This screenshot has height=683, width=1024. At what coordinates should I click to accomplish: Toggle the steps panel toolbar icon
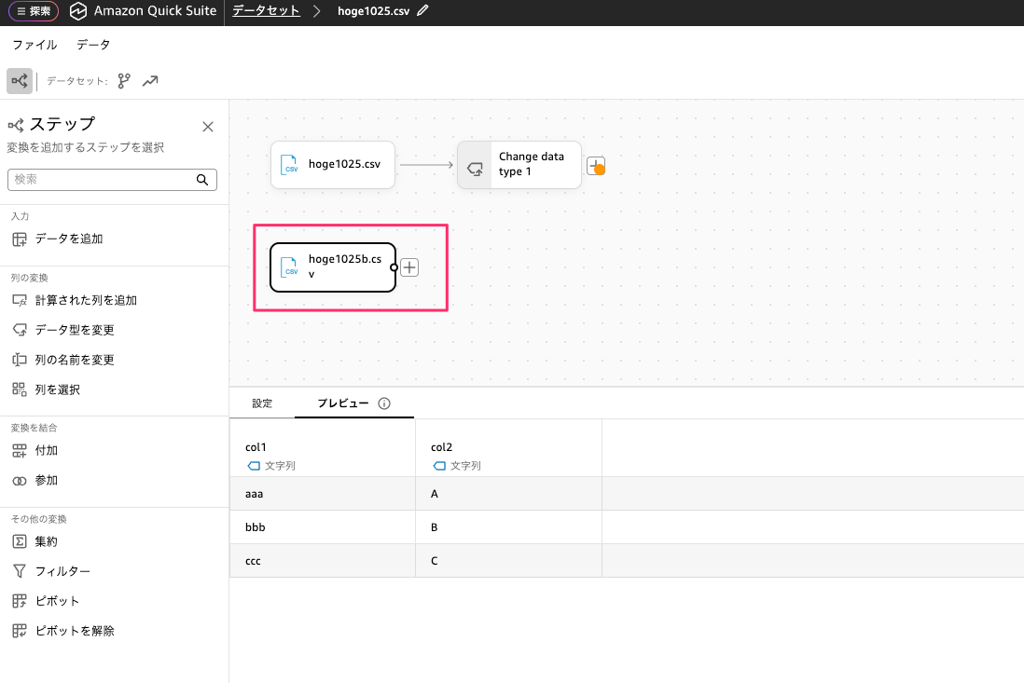click(19, 81)
